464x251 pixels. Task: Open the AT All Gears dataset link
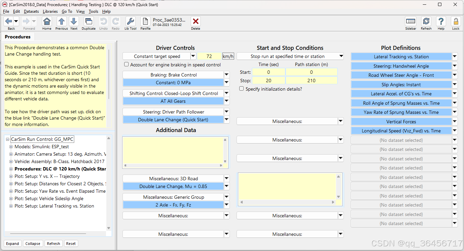tap(173, 101)
